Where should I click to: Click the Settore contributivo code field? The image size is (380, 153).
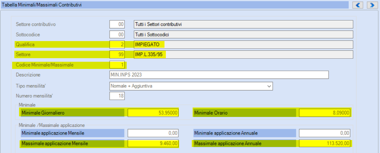117,24
